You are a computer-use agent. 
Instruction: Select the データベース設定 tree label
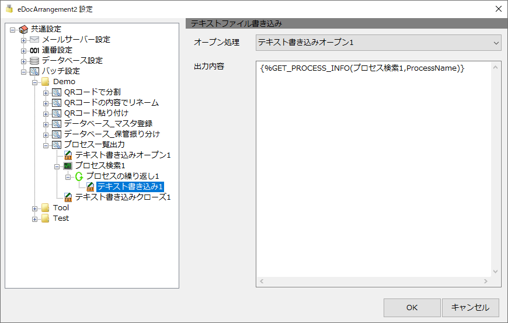pyautogui.click(x=72, y=61)
